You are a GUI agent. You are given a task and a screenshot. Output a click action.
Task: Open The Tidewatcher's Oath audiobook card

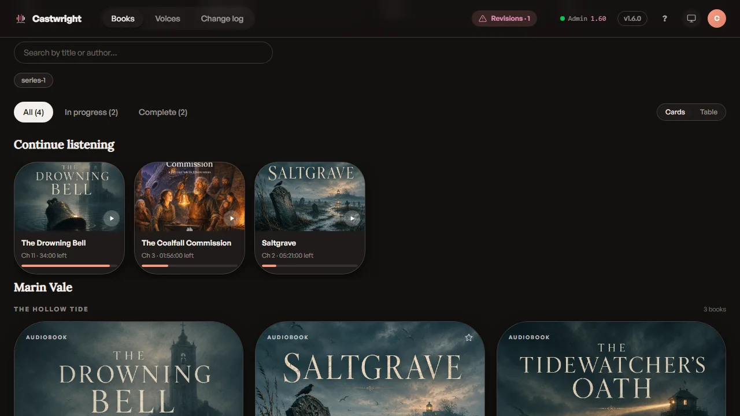pos(611,369)
